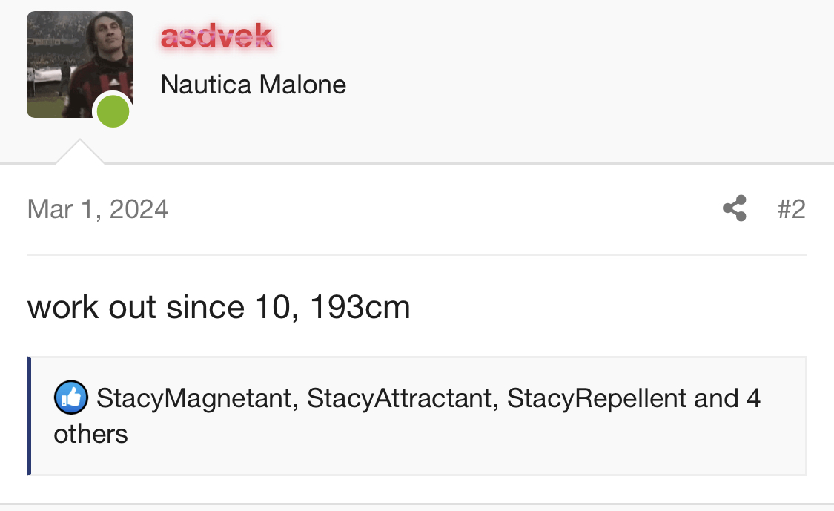Click the Mar 1, 2024 post date
The height and width of the screenshot is (511, 834).
98,209
